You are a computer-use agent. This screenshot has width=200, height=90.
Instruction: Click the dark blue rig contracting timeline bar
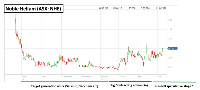coord(130,82)
